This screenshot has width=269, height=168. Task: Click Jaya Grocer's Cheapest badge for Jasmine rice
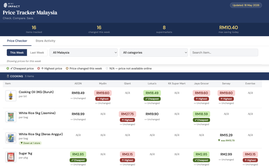point(201,120)
